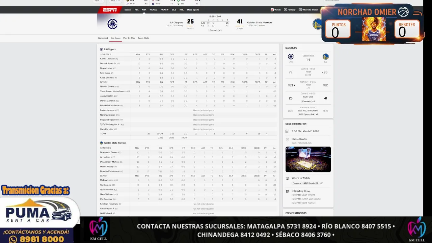Click the location pin icon beside Chase Center
This screenshot has height=243, width=432.
coord(287,139)
